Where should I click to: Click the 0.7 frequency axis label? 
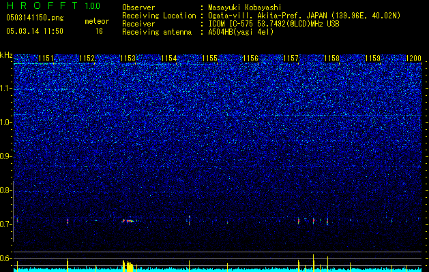point(5,224)
